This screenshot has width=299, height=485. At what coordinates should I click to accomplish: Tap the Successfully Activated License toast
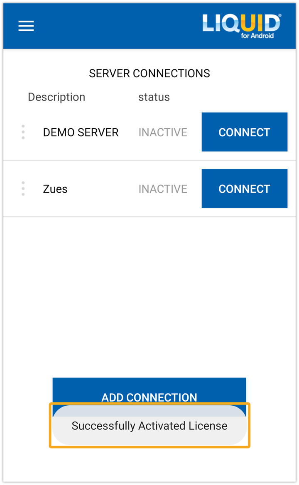click(x=149, y=426)
